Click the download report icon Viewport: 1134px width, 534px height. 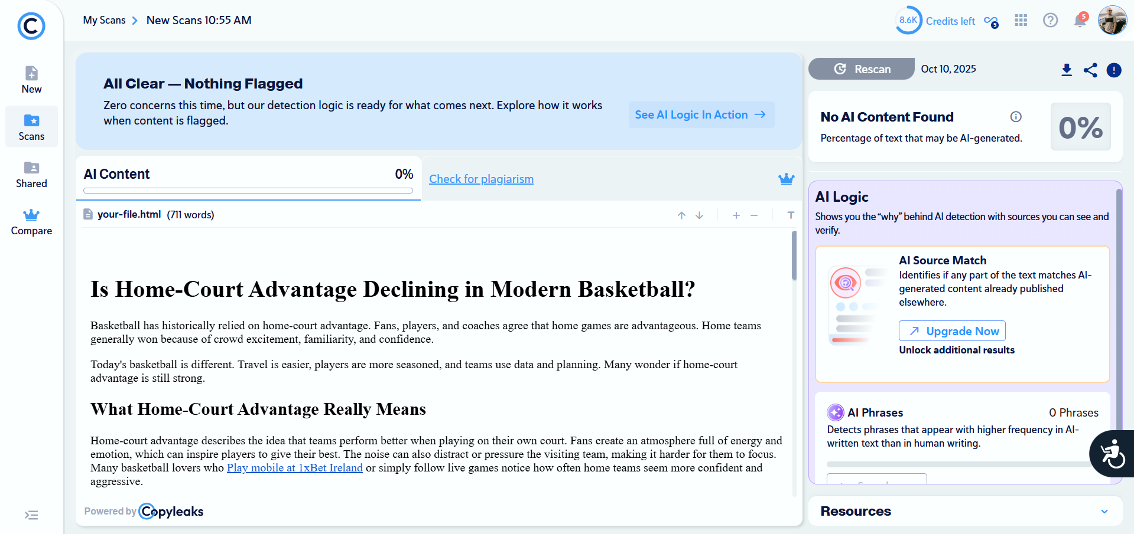[x=1067, y=70]
